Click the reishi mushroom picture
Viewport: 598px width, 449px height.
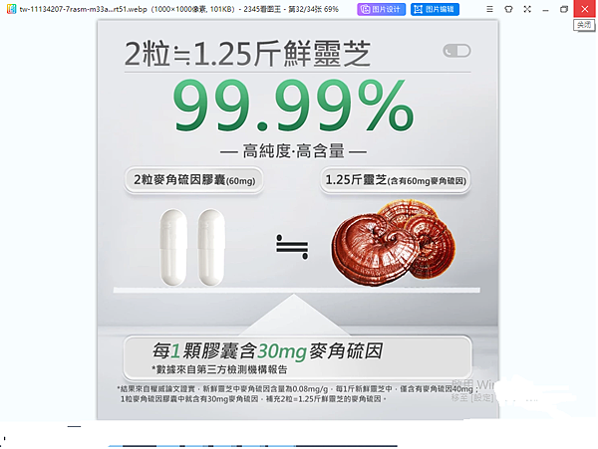[394, 242]
